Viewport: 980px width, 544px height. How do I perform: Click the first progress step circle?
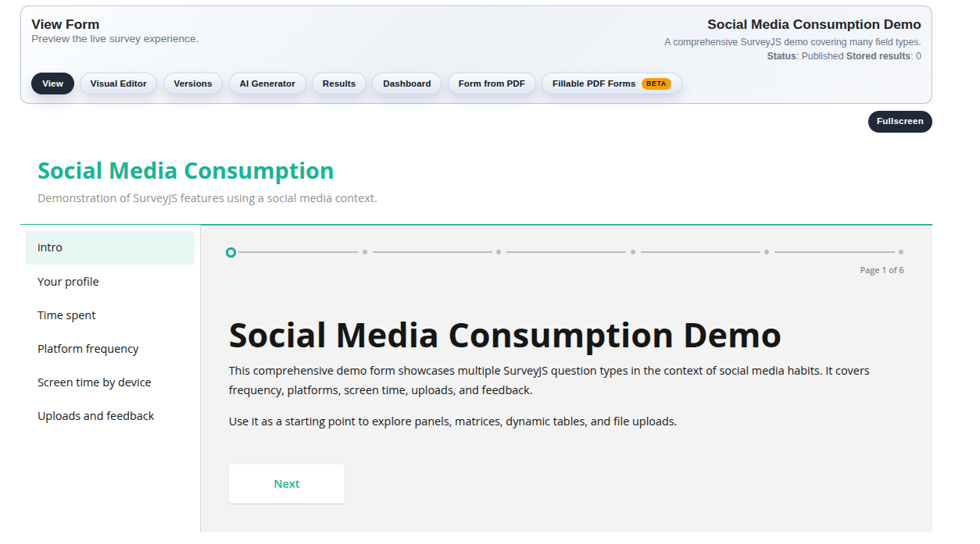(x=231, y=252)
